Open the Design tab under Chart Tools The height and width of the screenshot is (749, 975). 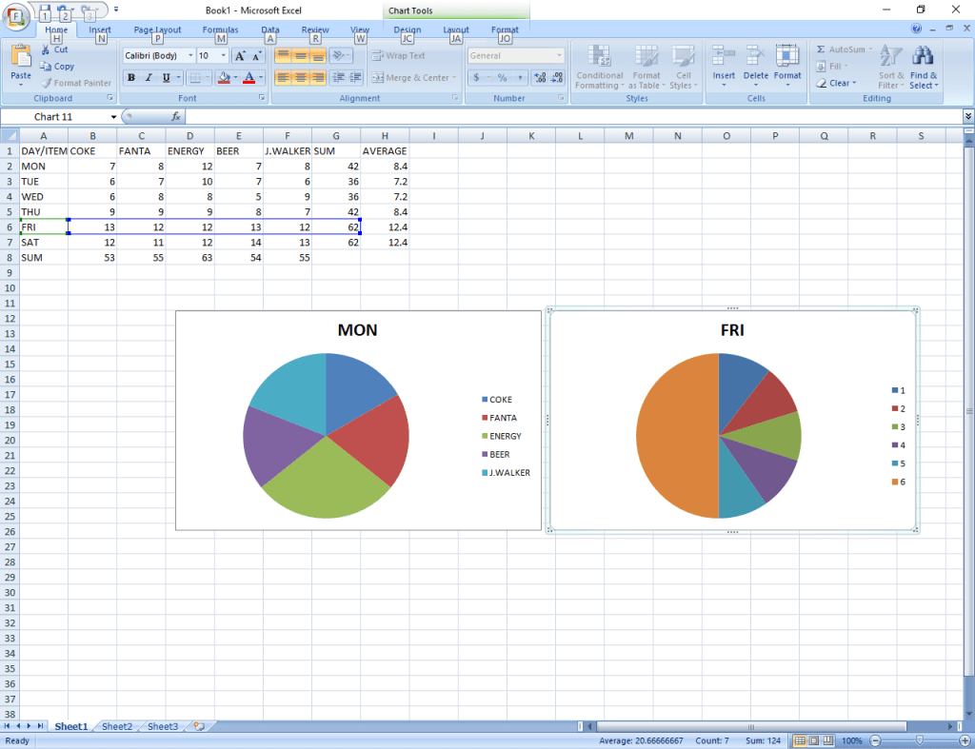pyautogui.click(x=407, y=30)
